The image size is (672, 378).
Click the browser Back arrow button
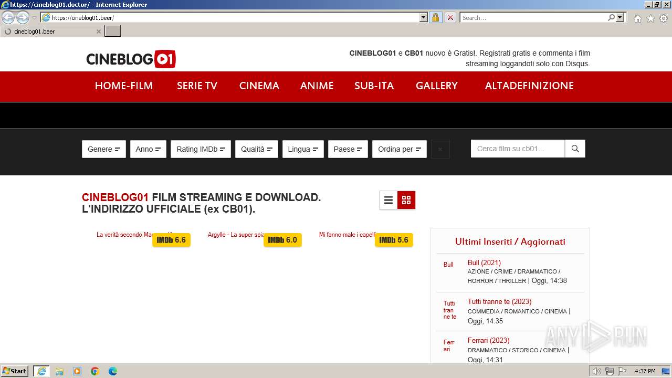[8, 17]
